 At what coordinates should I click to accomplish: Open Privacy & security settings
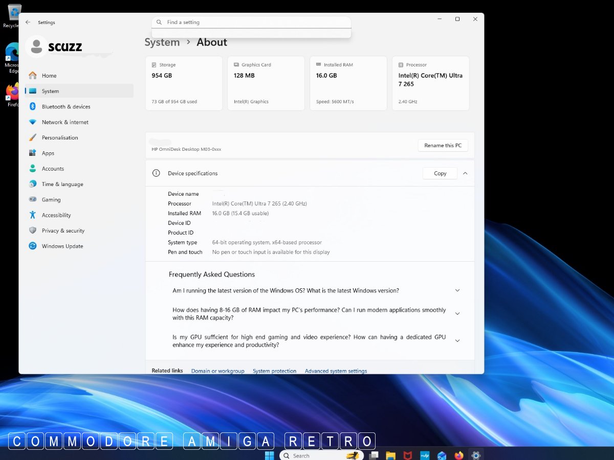pyautogui.click(x=63, y=231)
